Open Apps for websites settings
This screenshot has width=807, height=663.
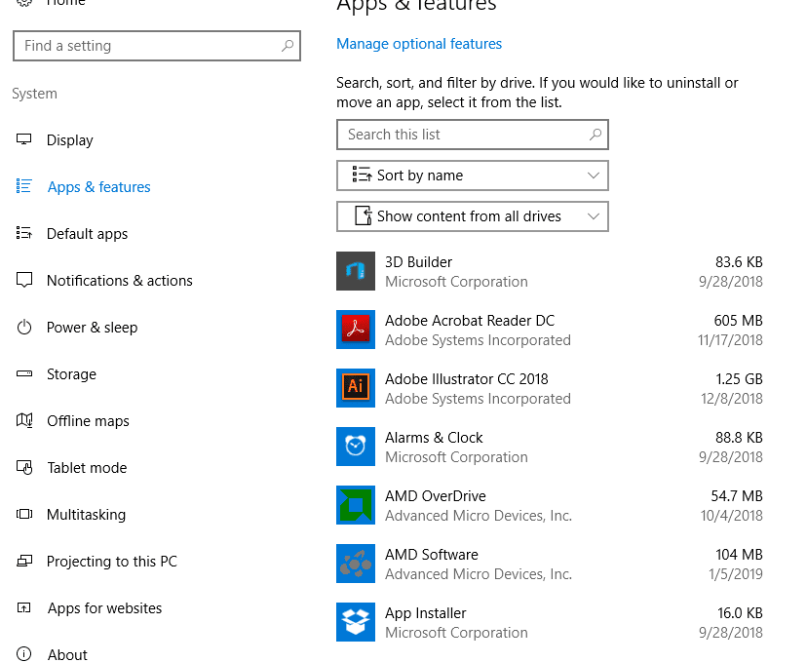(x=104, y=608)
